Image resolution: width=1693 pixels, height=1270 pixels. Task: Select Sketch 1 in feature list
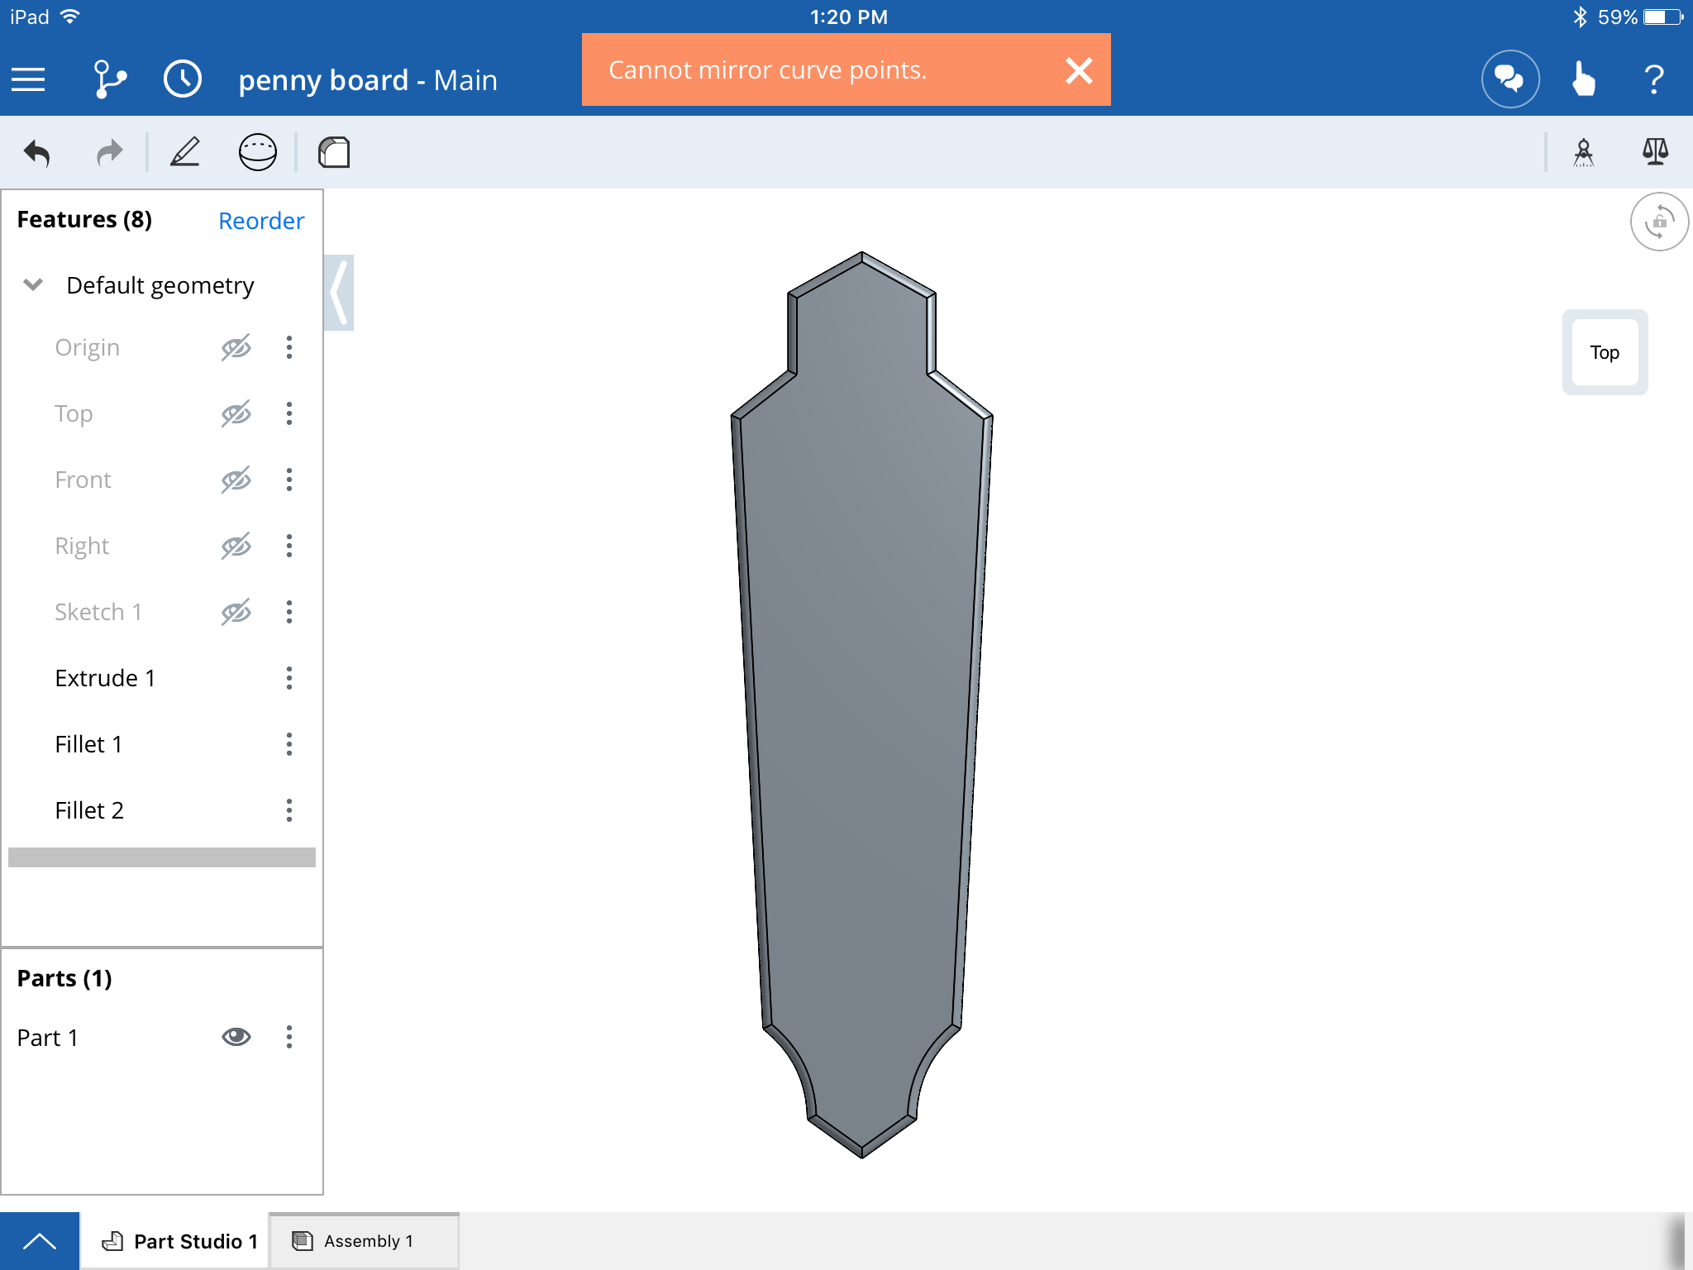click(x=98, y=612)
